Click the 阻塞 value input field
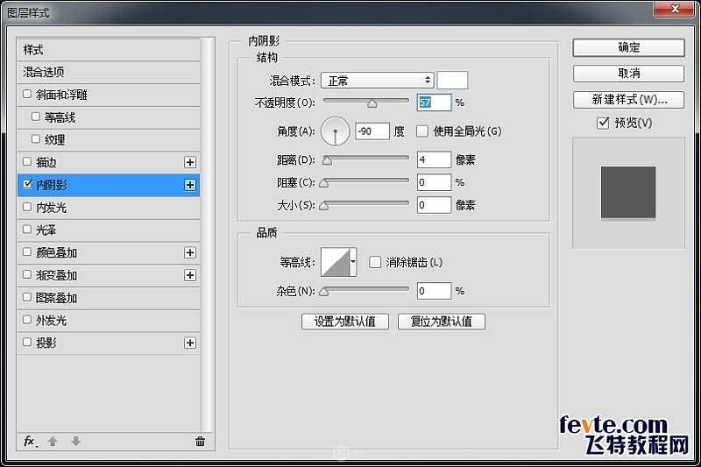Screen dimensions: 701x467 (x=434, y=182)
